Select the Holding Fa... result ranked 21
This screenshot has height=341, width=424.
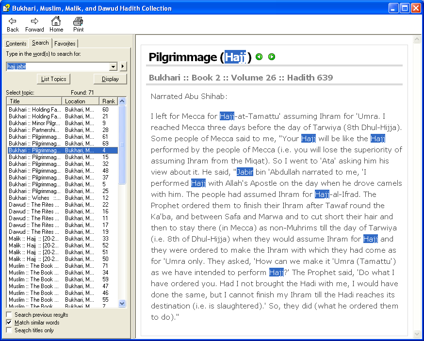click(x=63, y=116)
